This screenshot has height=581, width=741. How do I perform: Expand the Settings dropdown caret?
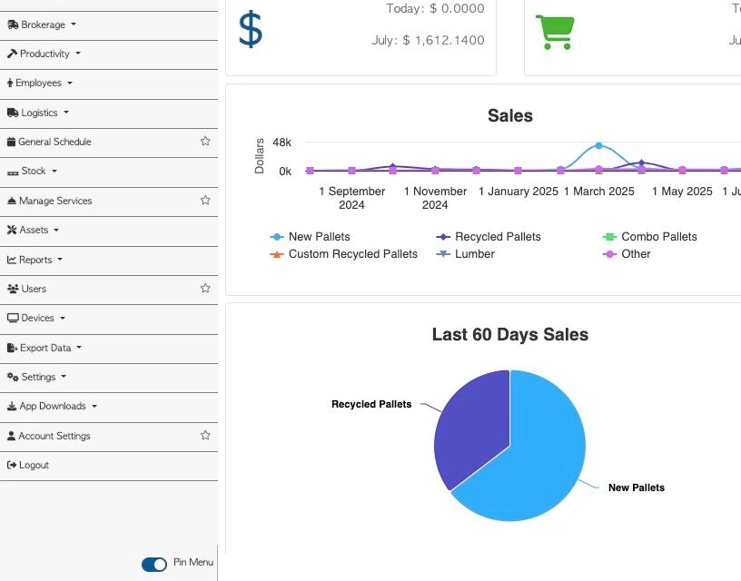(x=64, y=377)
